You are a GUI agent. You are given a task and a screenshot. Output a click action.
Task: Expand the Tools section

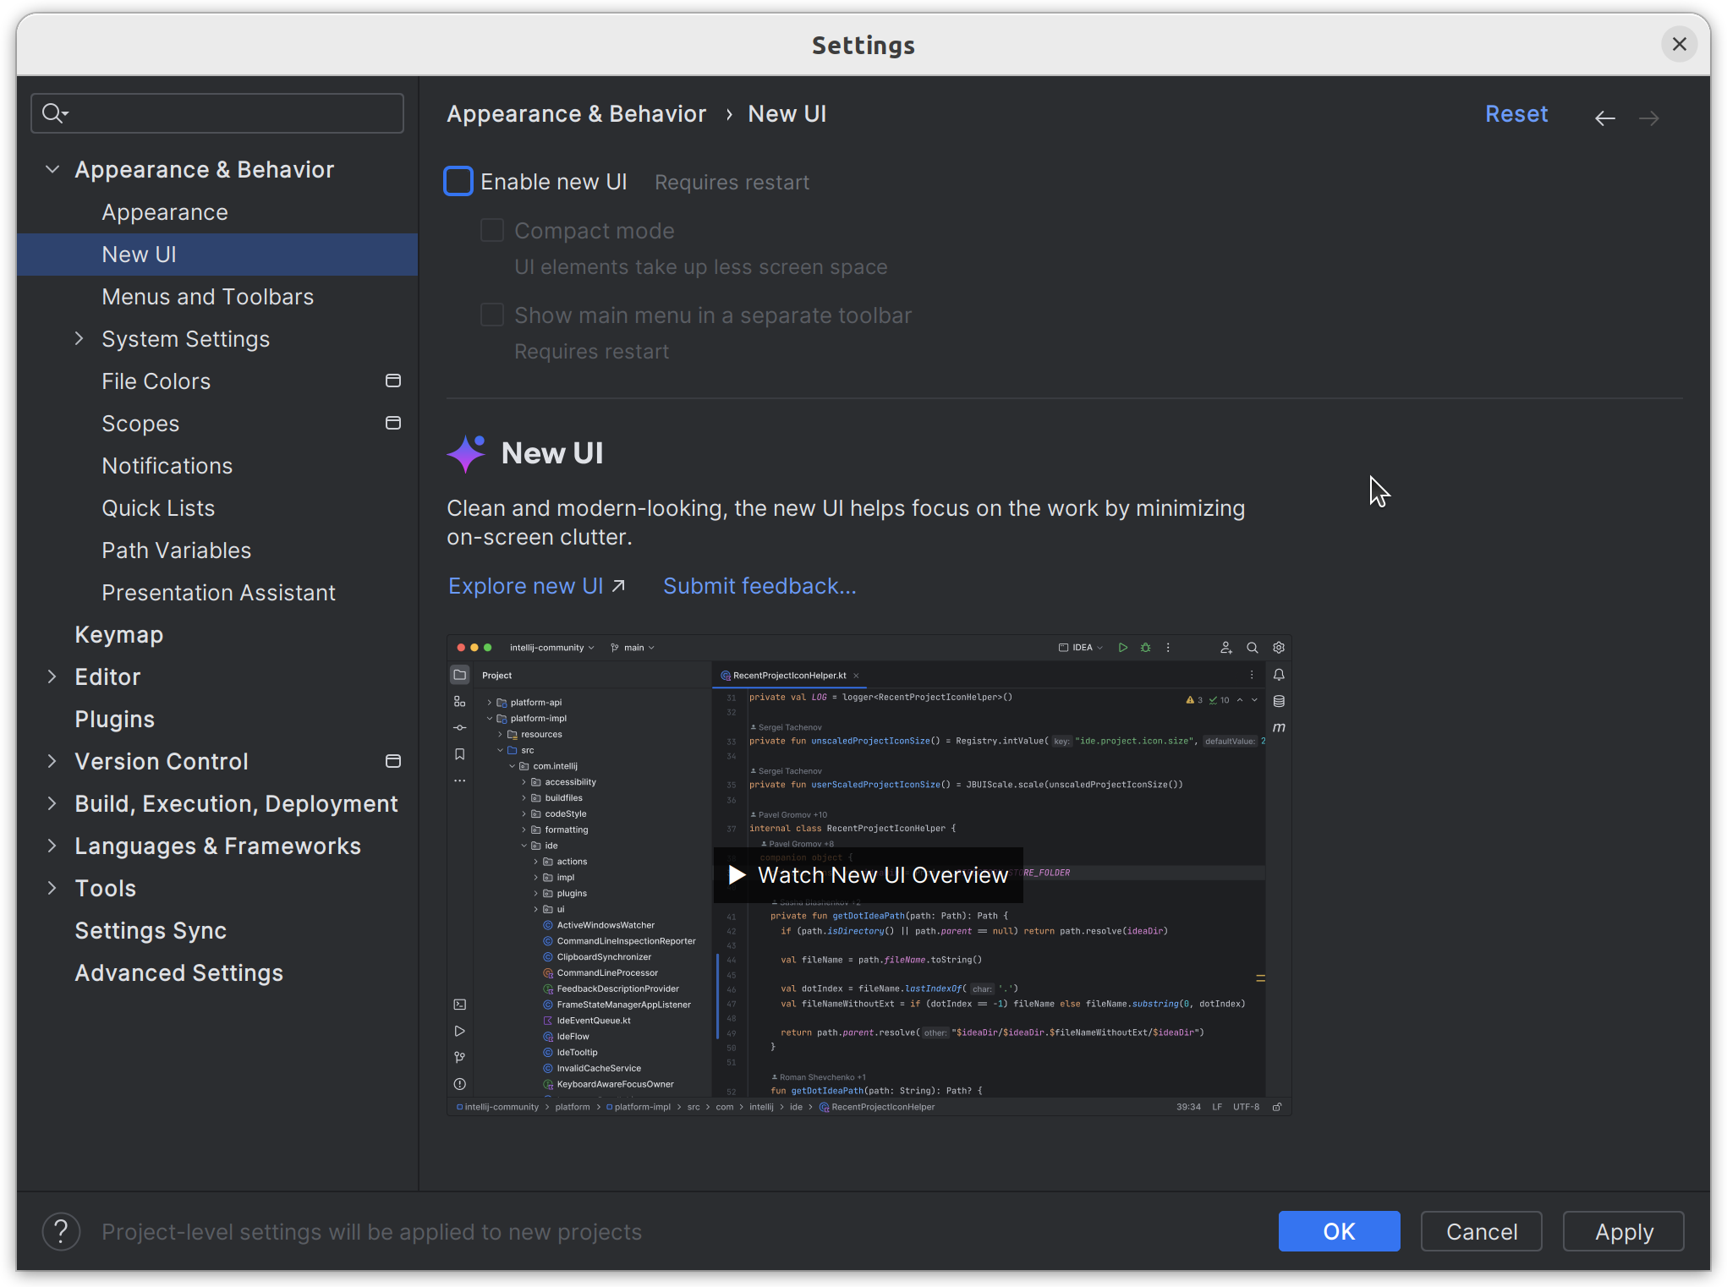52,888
